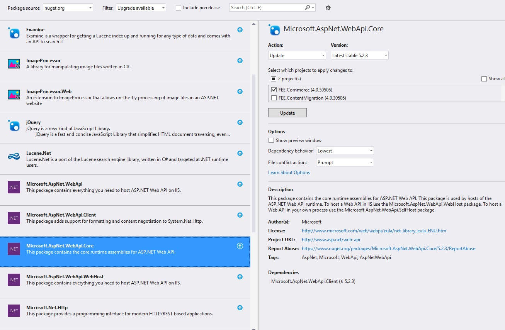Click the package list vertical scrollbar
Viewport: 505px width, 330px height.
click(254, 153)
